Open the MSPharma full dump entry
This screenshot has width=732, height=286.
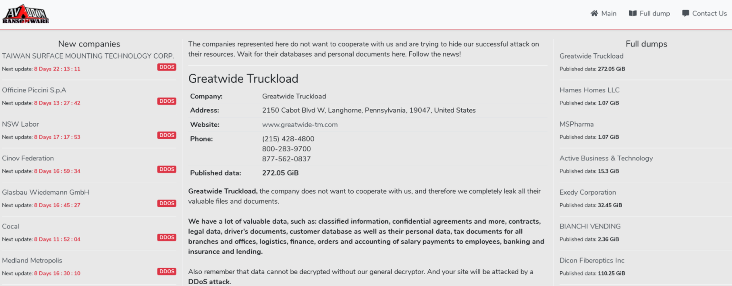[576, 124]
